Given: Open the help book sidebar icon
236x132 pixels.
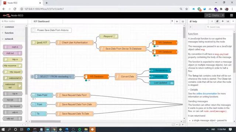Looking at the screenshot, I should [x=217, y=21].
